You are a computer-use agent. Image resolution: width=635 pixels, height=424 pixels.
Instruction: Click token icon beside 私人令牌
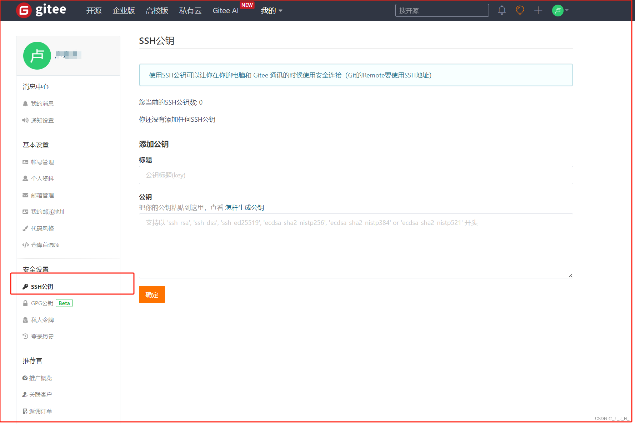pos(25,320)
